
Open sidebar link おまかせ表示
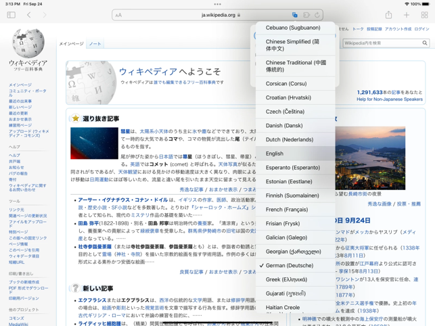click(20, 119)
